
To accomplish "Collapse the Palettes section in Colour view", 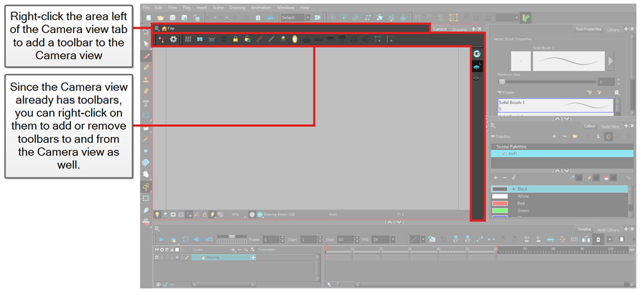I will click(x=493, y=136).
